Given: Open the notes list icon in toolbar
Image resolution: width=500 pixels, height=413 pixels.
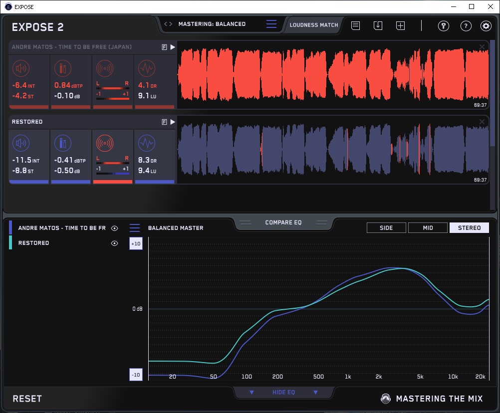Looking at the screenshot, I should (x=355, y=25).
